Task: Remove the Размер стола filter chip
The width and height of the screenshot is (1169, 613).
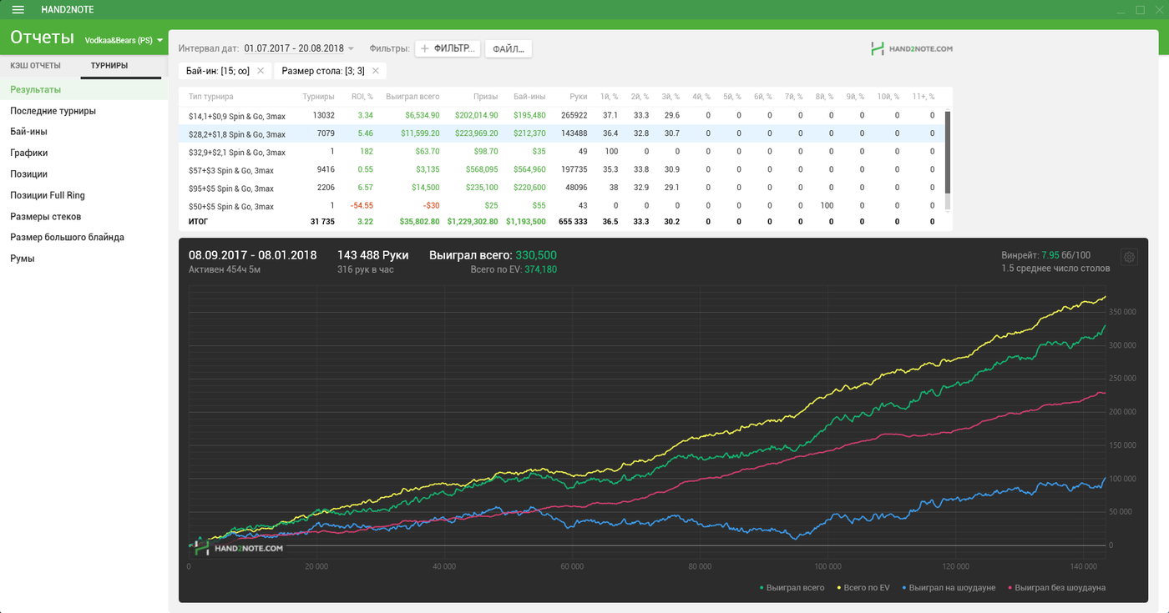Action: point(376,71)
